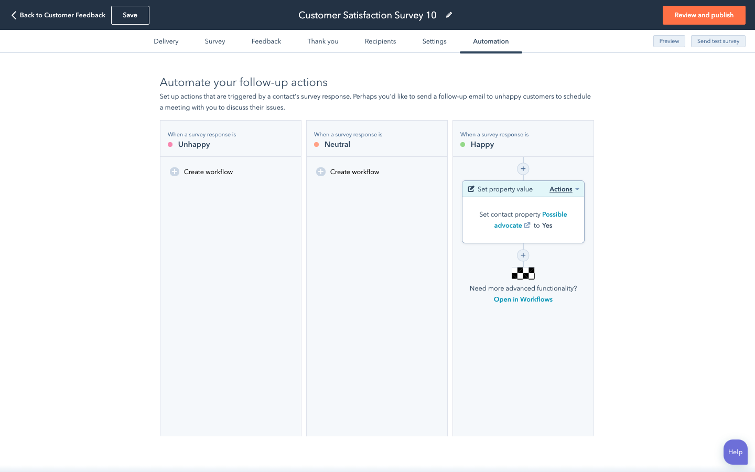
Task: Click the Customer Satisfaction Survey 10 title
Action: (368, 15)
